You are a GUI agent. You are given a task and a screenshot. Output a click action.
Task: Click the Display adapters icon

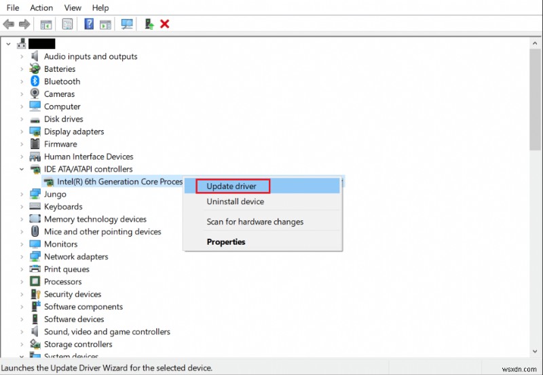pyautogui.click(x=35, y=132)
